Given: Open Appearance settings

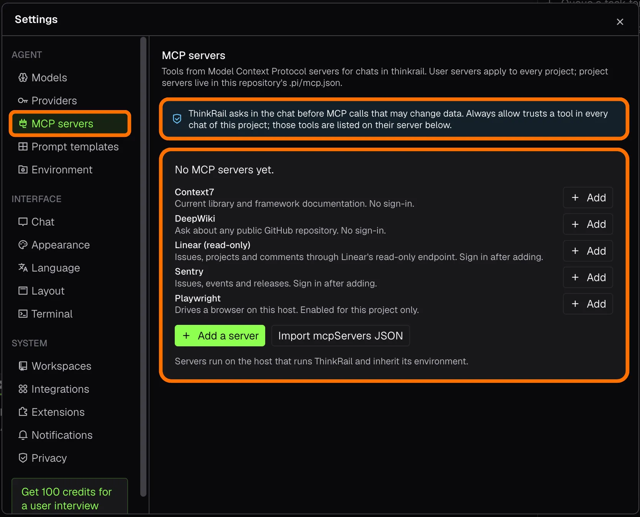Looking at the screenshot, I should click(x=70, y=245).
